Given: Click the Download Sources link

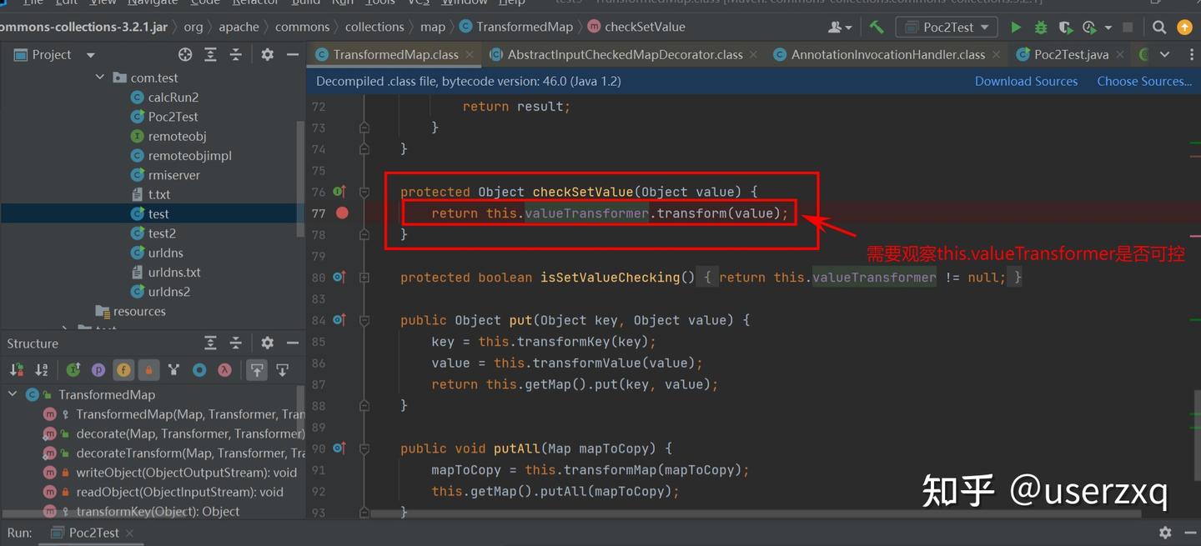Looking at the screenshot, I should point(1026,80).
